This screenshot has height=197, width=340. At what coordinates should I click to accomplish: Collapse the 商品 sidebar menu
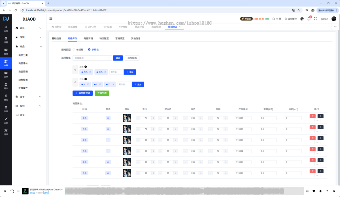point(29,46)
